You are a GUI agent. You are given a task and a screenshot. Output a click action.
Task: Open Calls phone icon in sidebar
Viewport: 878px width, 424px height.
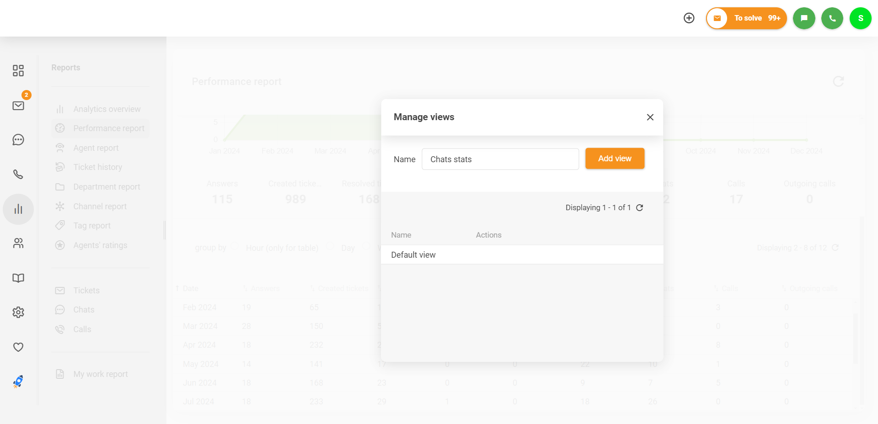tap(18, 174)
